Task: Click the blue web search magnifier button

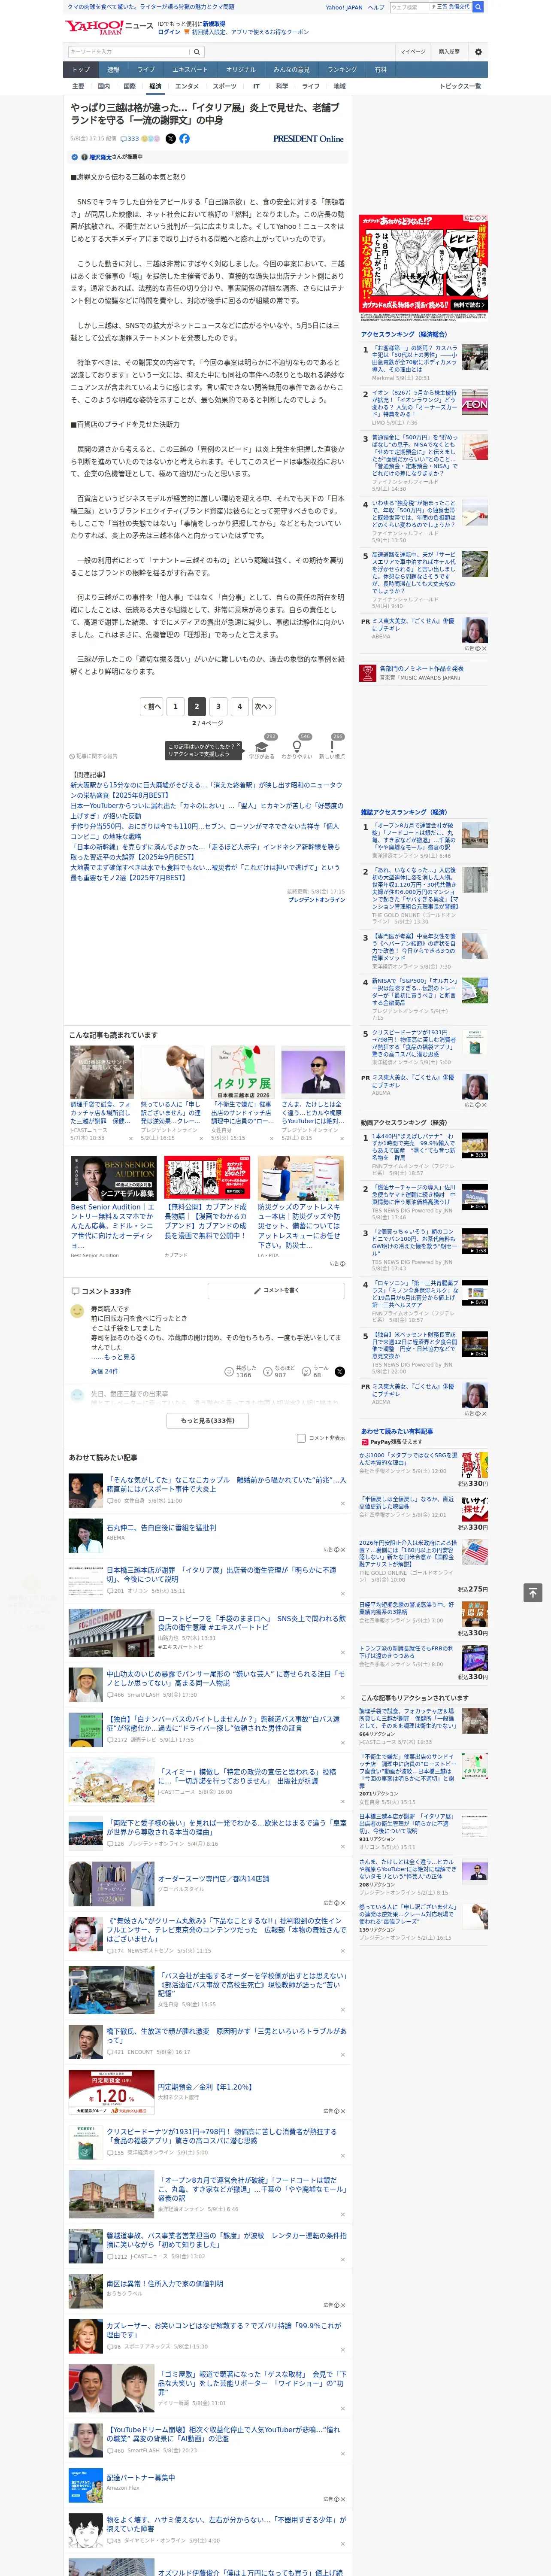Action: click(x=478, y=7)
